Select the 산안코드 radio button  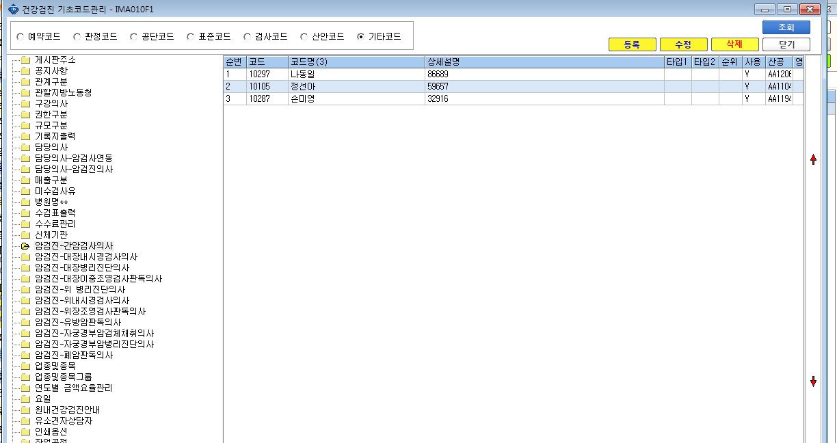point(304,36)
